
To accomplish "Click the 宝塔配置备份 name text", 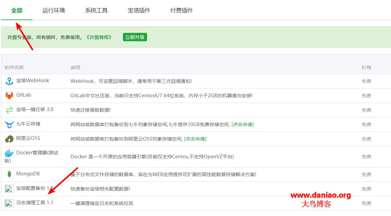I will click(x=35, y=188).
